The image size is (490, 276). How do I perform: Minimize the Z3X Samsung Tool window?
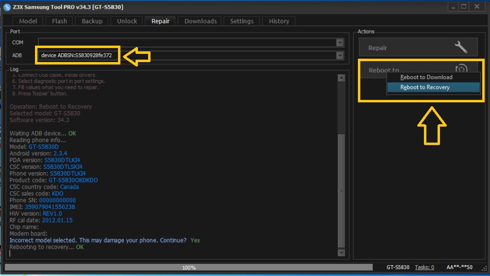[x=453, y=7]
